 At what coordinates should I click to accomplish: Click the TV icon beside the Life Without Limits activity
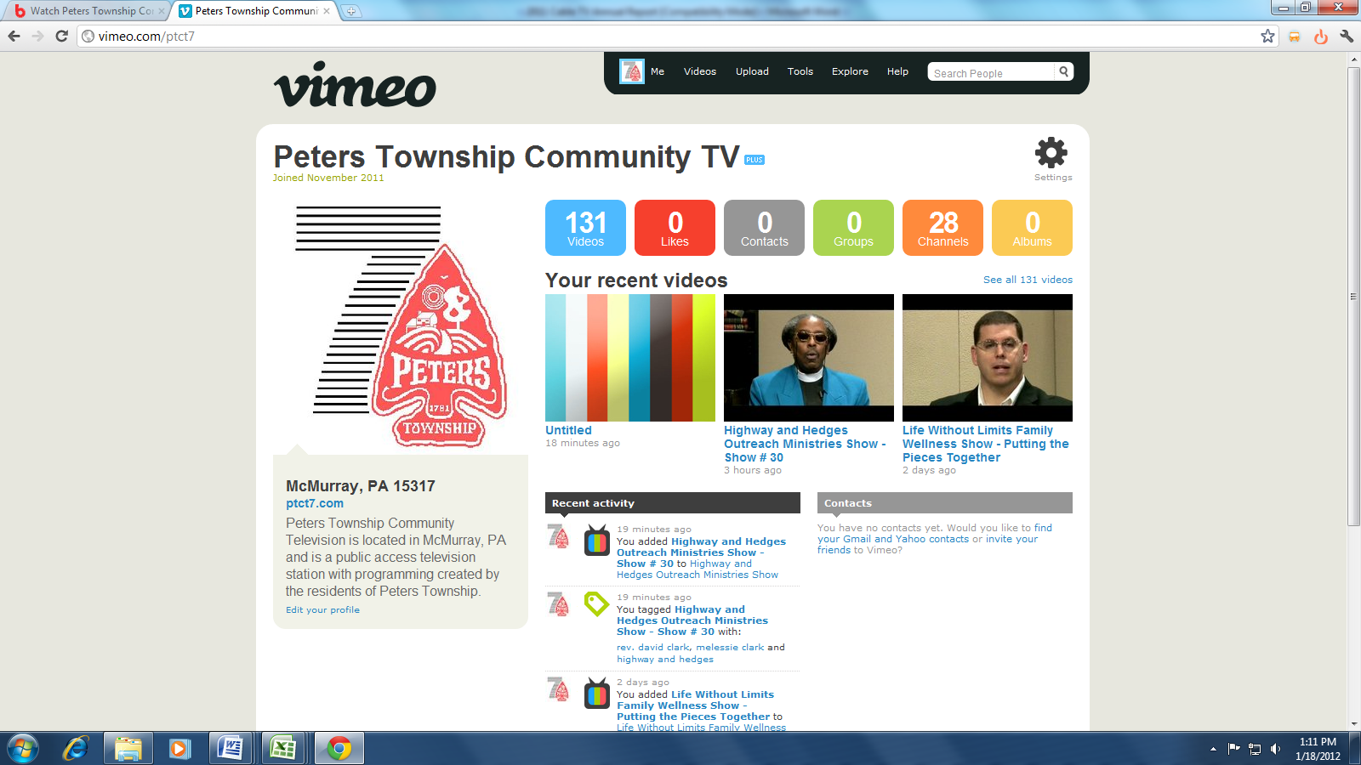tap(597, 694)
